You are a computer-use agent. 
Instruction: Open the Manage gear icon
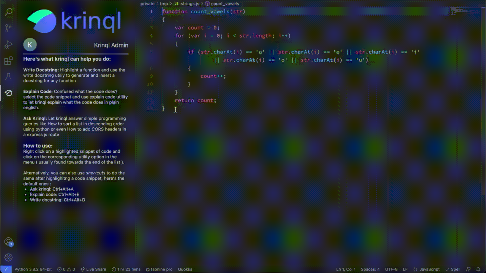8,258
